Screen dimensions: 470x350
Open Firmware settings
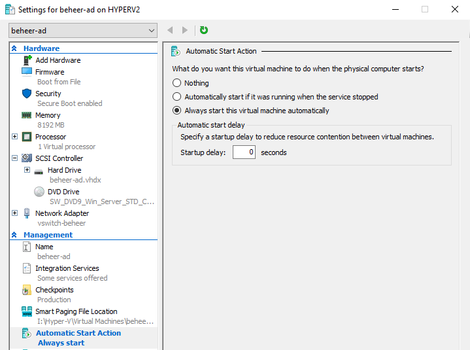50,72
